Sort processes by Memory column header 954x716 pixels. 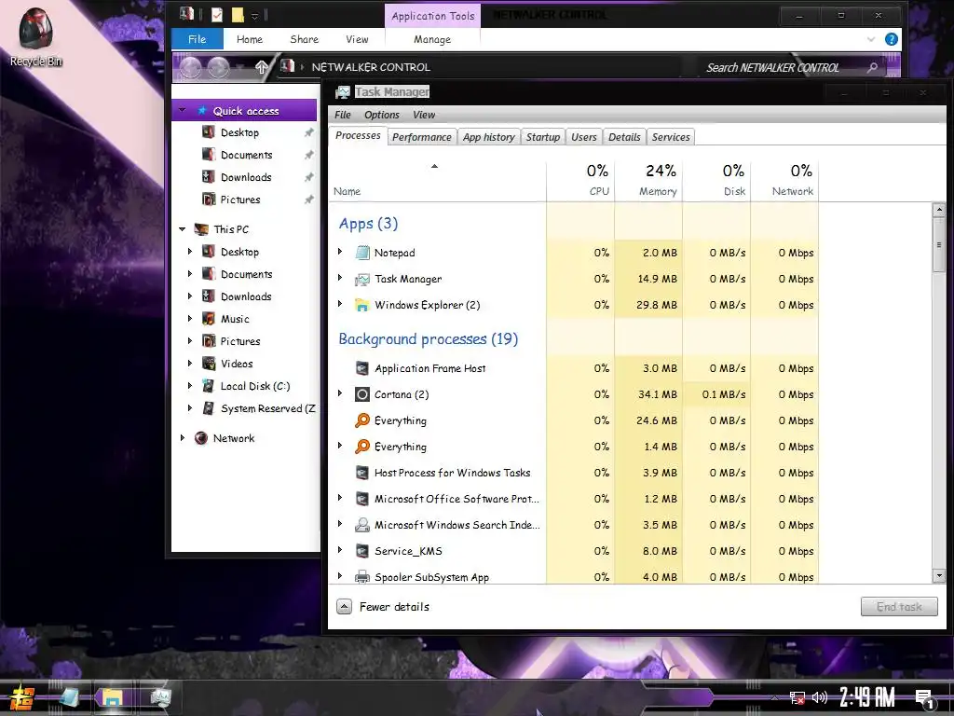pyautogui.click(x=648, y=180)
